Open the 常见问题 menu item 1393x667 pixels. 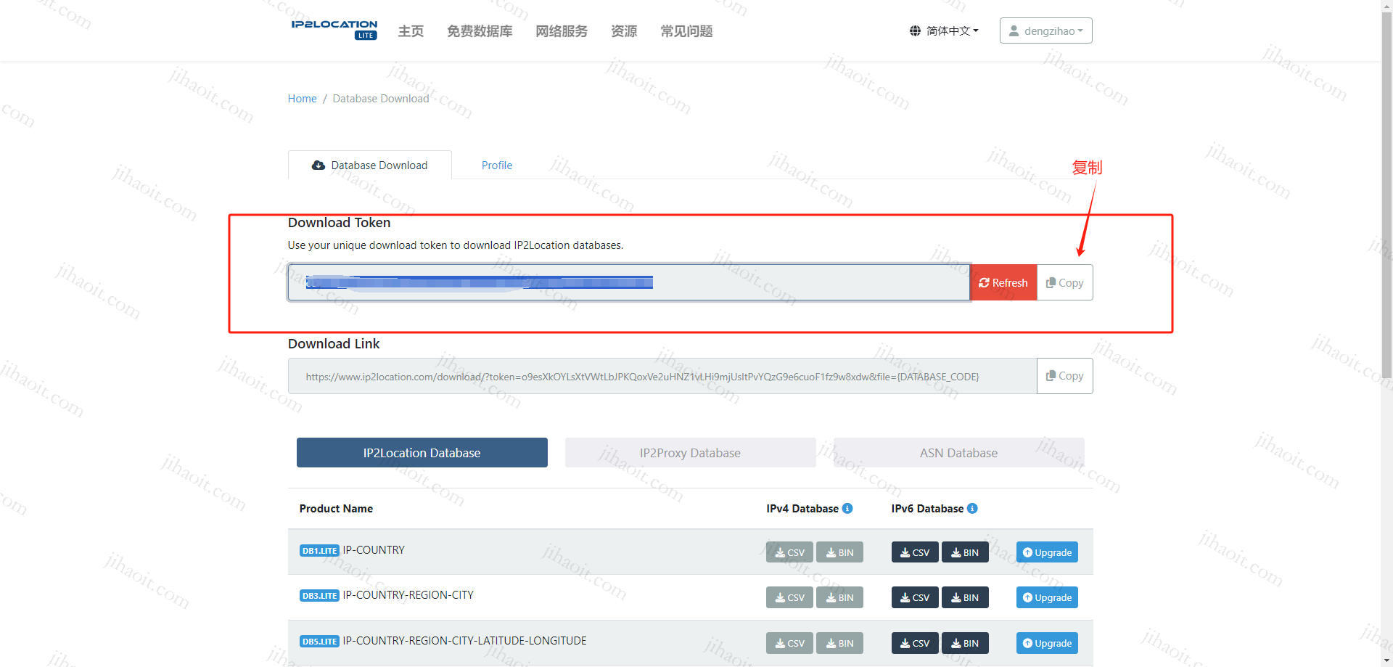click(x=686, y=31)
